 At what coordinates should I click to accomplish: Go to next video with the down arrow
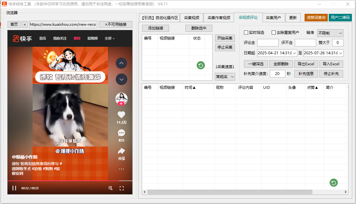(121, 79)
